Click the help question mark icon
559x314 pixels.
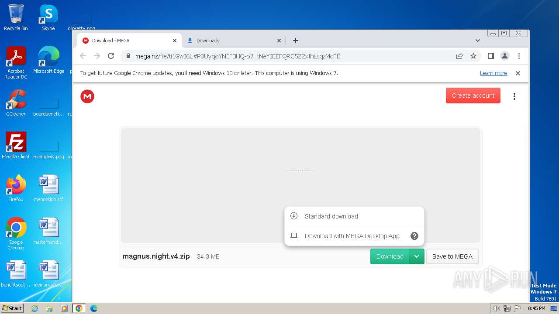414,236
